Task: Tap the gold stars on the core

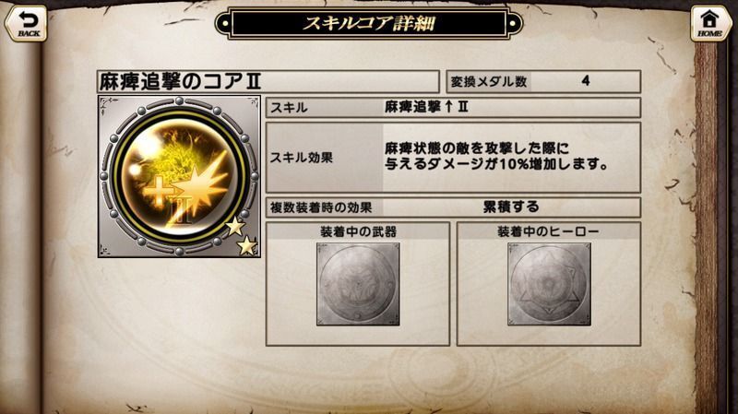Action: coord(242,236)
